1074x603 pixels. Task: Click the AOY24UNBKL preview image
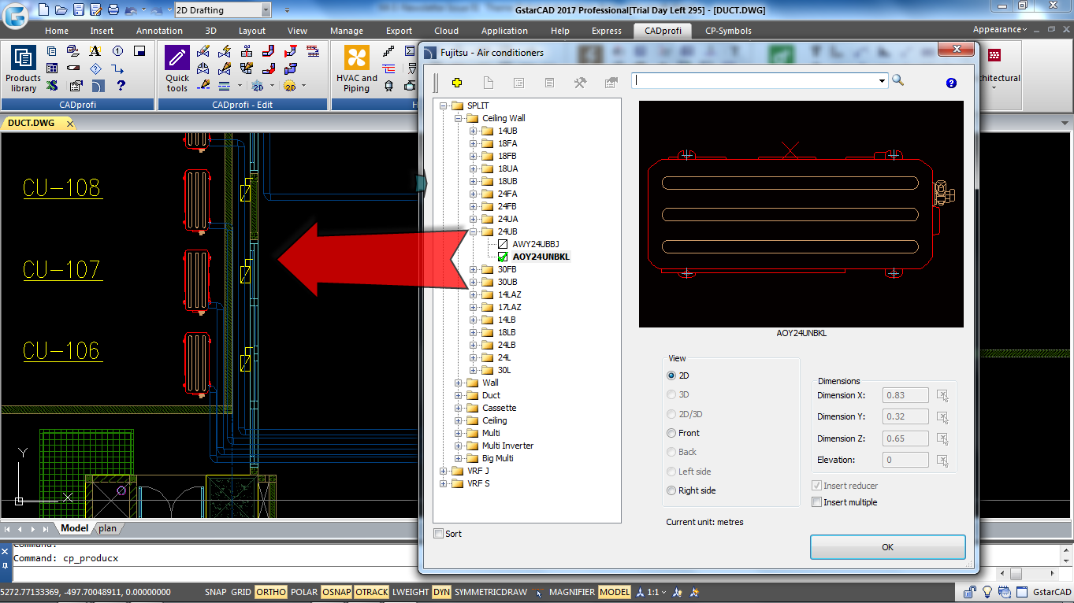click(x=801, y=214)
